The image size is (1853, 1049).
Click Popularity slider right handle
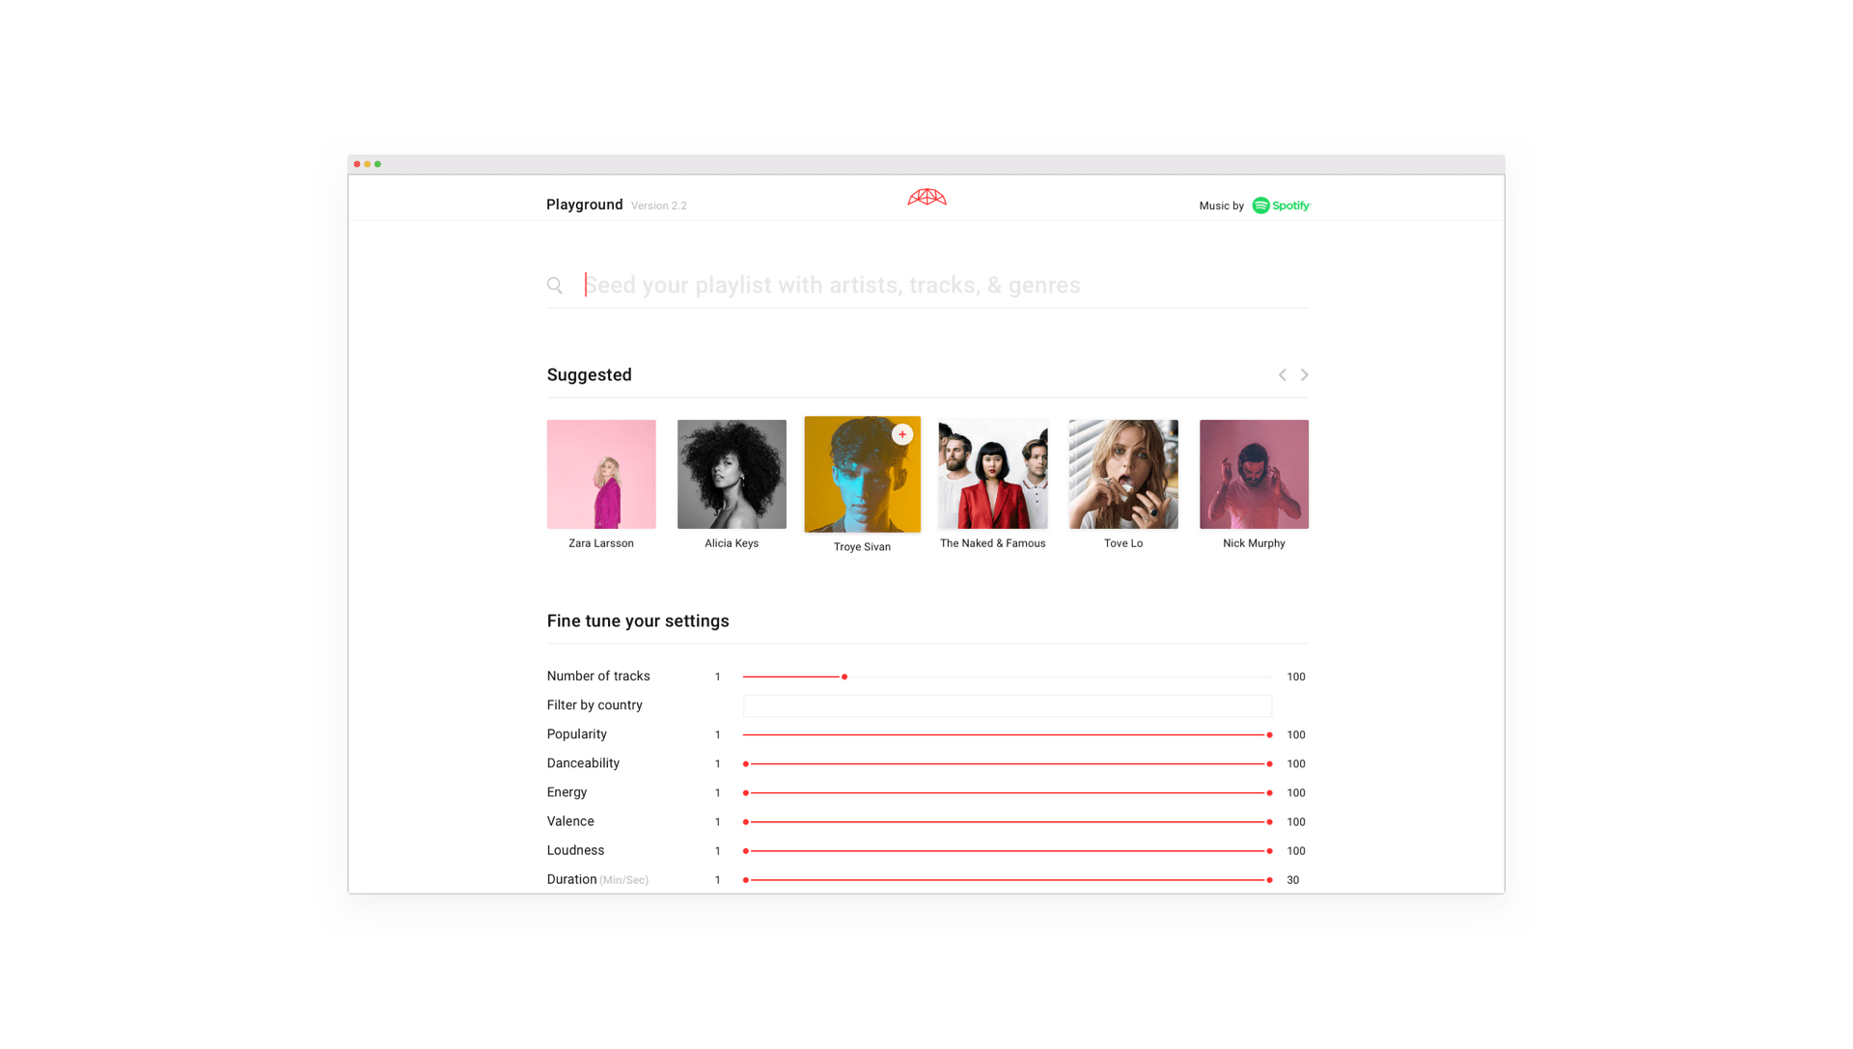pyautogui.click(x=1269, y=735)
